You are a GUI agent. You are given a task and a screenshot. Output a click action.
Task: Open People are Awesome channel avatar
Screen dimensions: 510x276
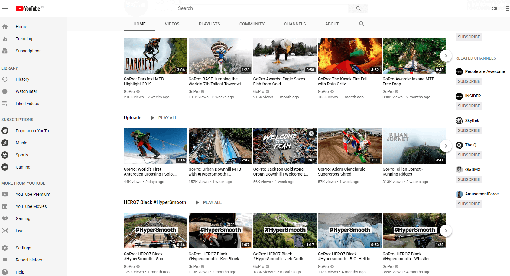point(459,72)
